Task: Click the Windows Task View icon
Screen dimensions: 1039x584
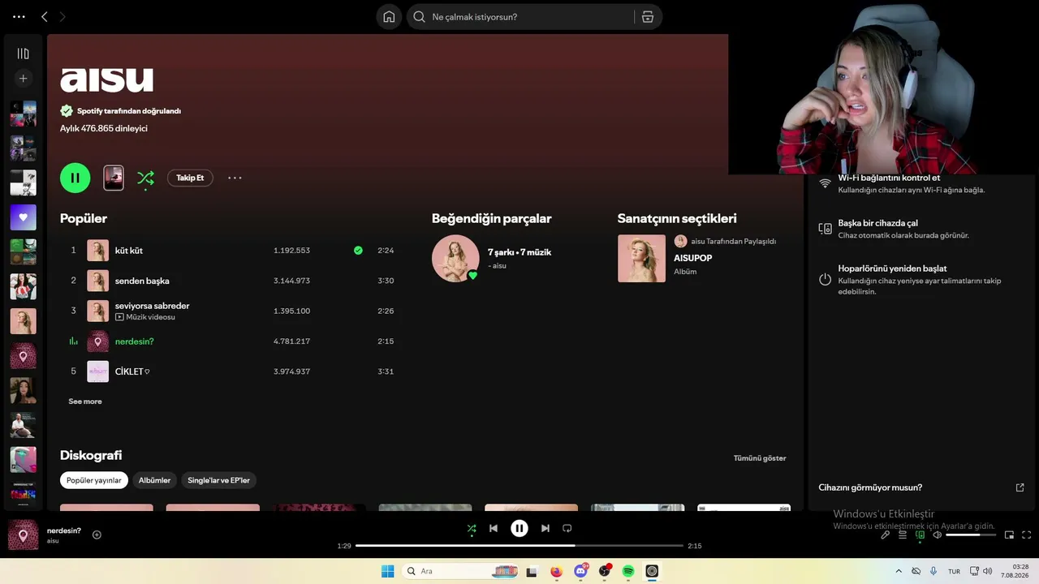Action: click(532, 571)
